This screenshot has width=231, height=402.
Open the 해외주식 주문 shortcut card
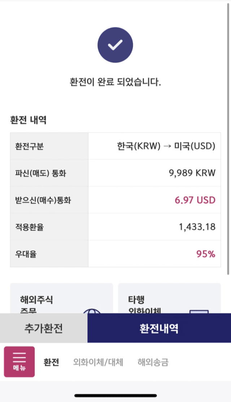pyautogui.click(x=62, y=298)
